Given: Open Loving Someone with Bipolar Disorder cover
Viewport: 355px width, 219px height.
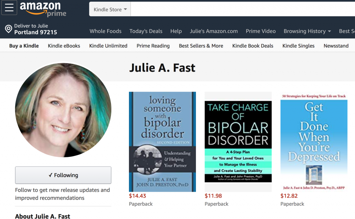Looking at the screenshot, I should point(162,142).
